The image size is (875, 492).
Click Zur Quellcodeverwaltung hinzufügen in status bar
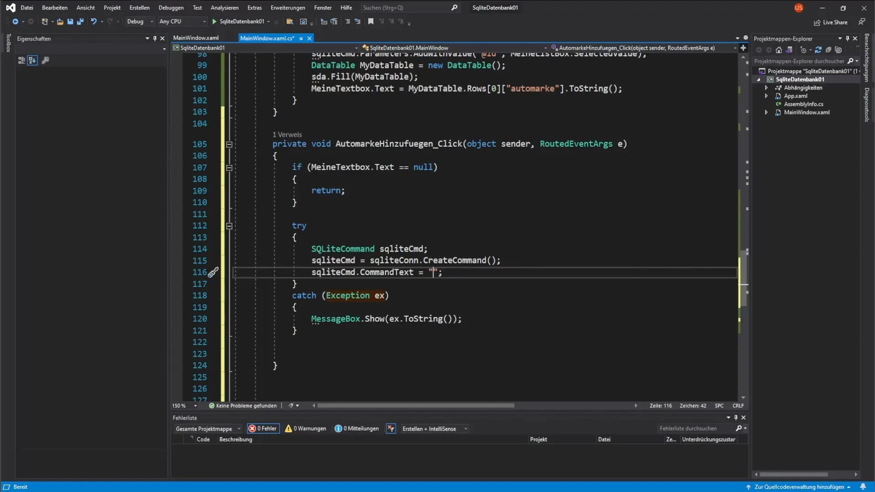coord(798,487)
